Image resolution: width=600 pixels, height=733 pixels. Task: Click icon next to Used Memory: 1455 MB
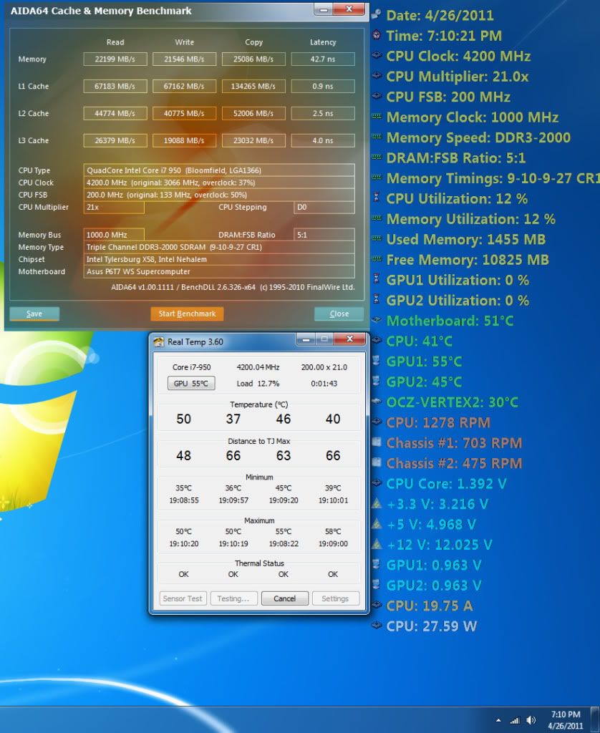coord(377,238)
